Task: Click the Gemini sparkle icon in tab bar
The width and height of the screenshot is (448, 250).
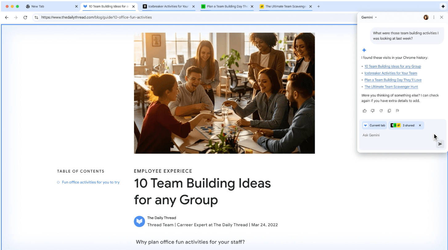Action: click(x=443, y=6)
